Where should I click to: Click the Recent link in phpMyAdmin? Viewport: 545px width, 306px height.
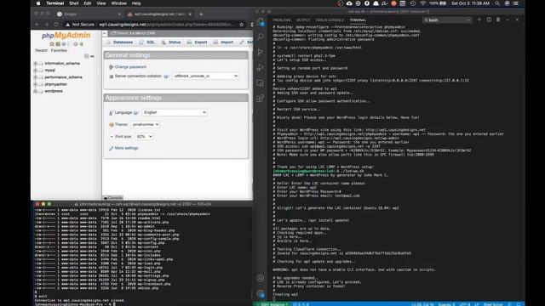point(41,51)
